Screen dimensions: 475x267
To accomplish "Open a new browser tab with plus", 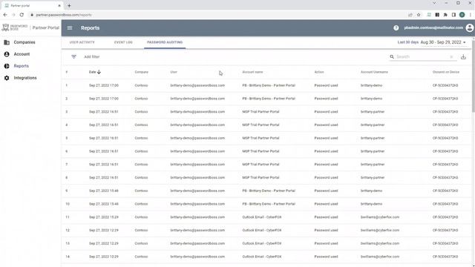I will (x=69, y=5).
